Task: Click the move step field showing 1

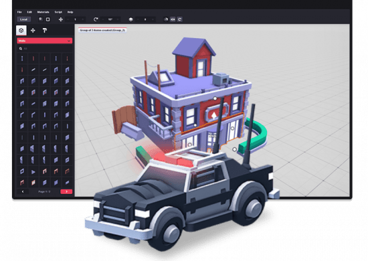Action: tap(75, 19)
